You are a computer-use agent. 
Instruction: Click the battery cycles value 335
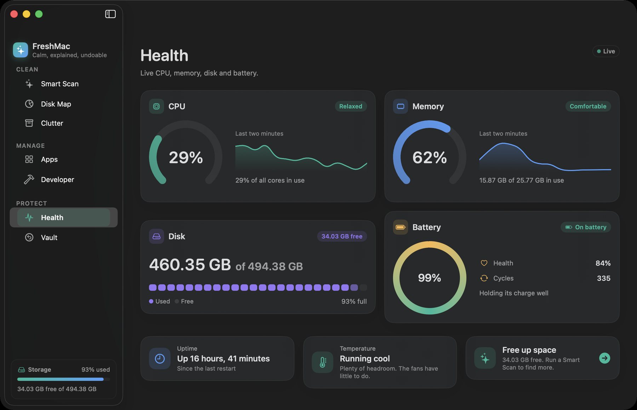coord(604,278)
